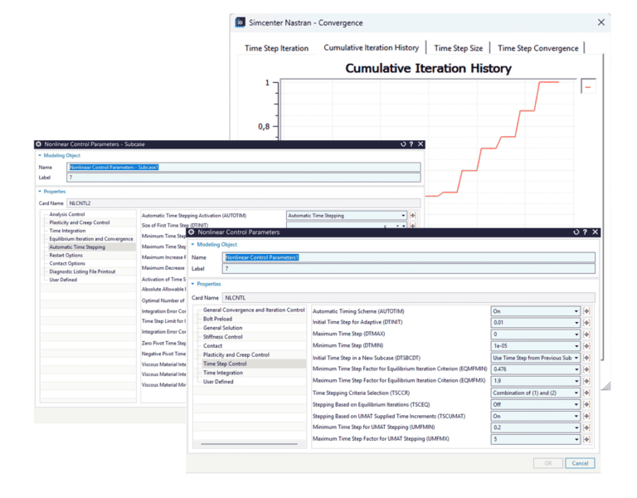This screenshot has width=637, height=498.
Task: Click the Simcenter Nastran app icon
Action: 240,22
